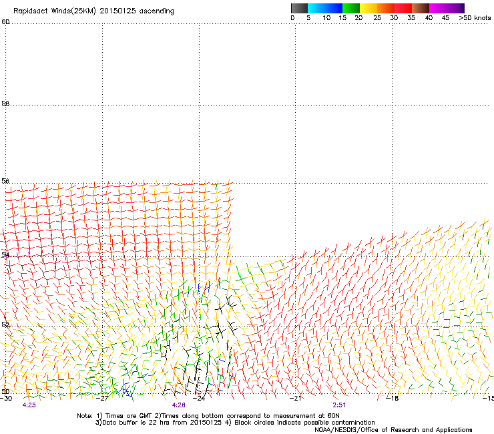Click the longitude label '-21'
The height and width of the screenshot is (434, 494).
[x=296, y=399]
